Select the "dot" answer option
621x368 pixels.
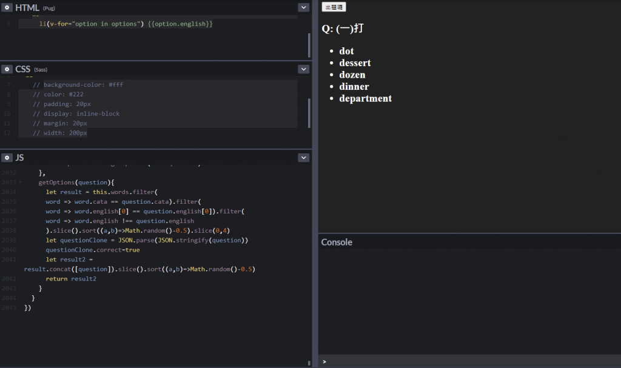[x=346, y=51]
